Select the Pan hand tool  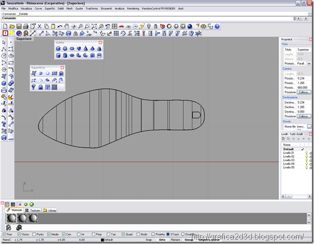coord(67,26)
